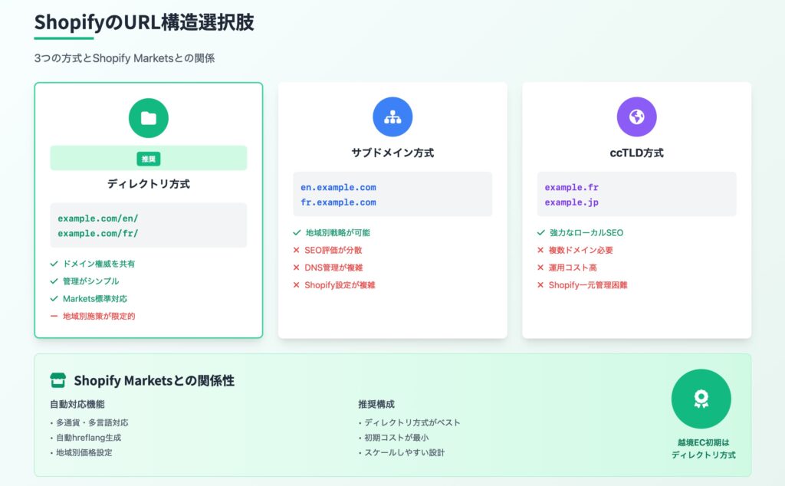Screen dimensions: 785x486
Task: Click the 初期コストが最小 bullet
Action: (393, 438)
